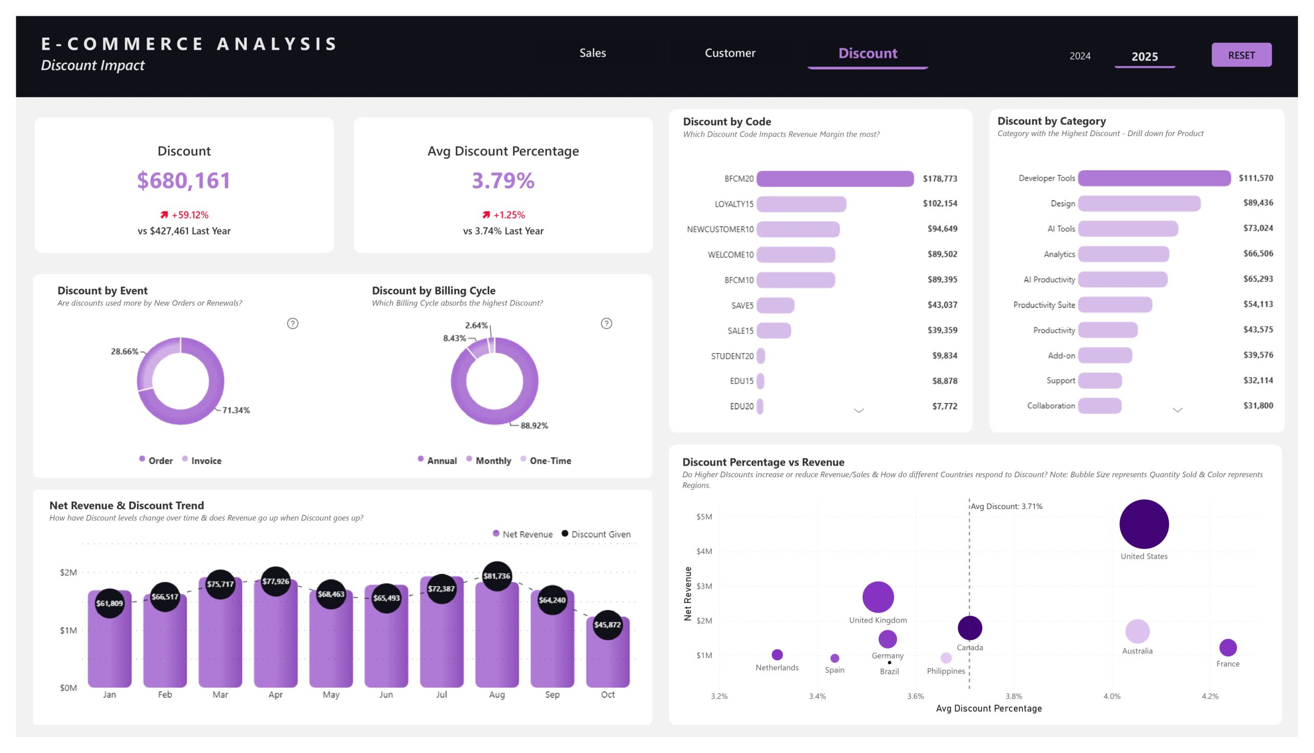Drill into the Developer Tools category bar
Screen dimensions: 1314x753
click(x=1154, y=178)
